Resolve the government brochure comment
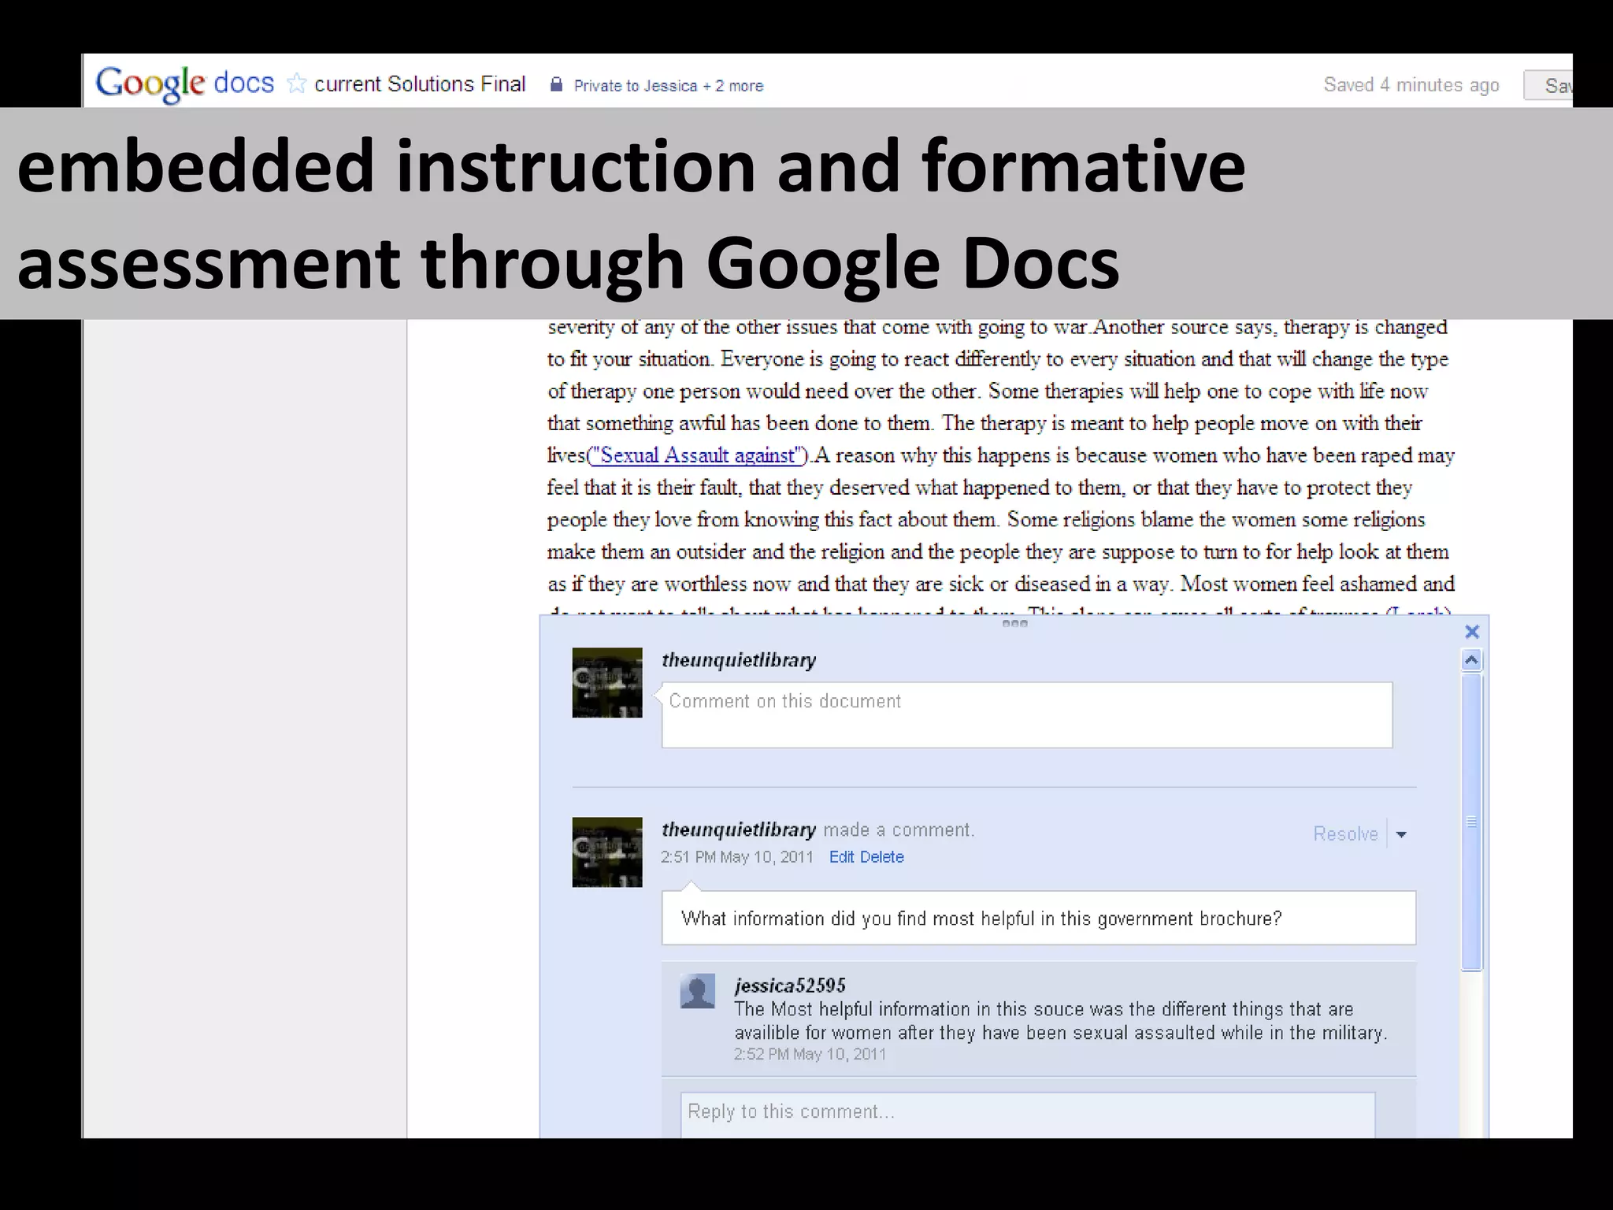Viewport: 1613px width, 1210px height. pos(1345,833)
